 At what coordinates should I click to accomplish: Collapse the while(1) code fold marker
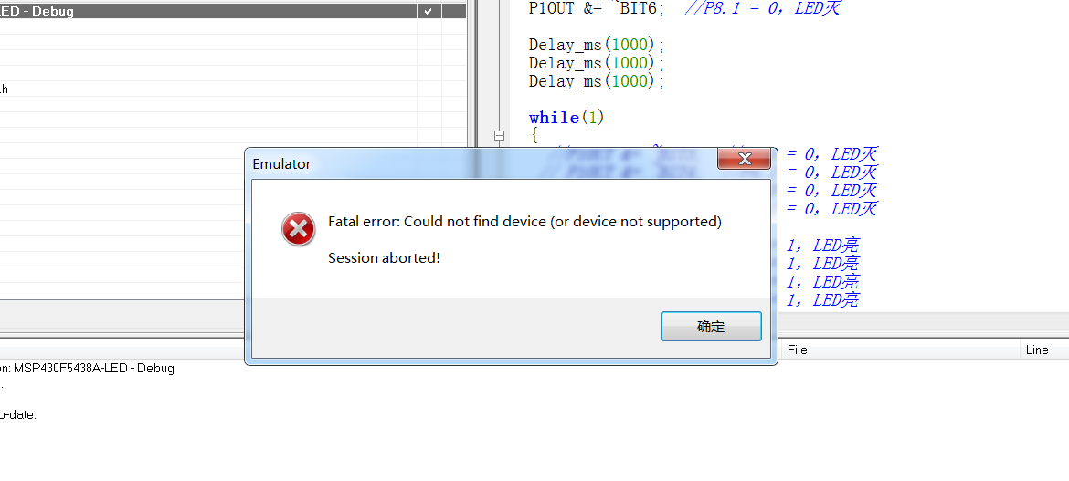499,136
